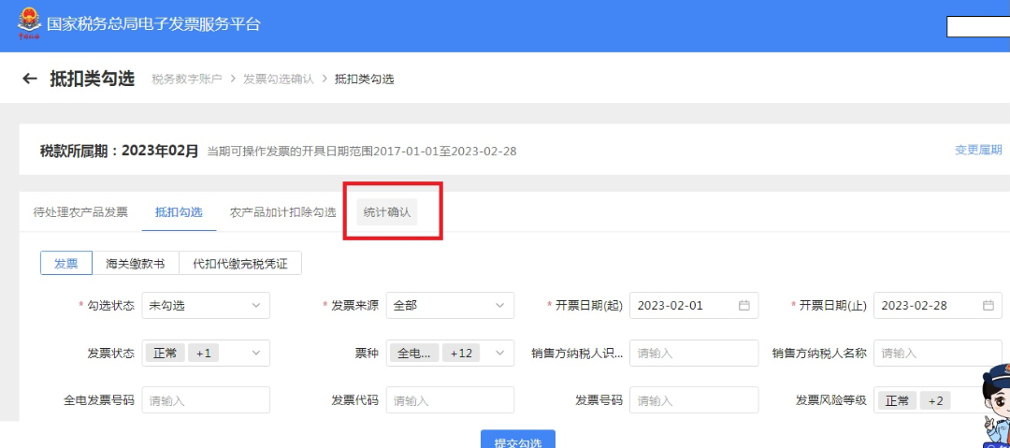Viewport: 1010px width, 448px height.
Task: Focus the 销售方纳税人识别号 input field
Action: tap(694, 353)
